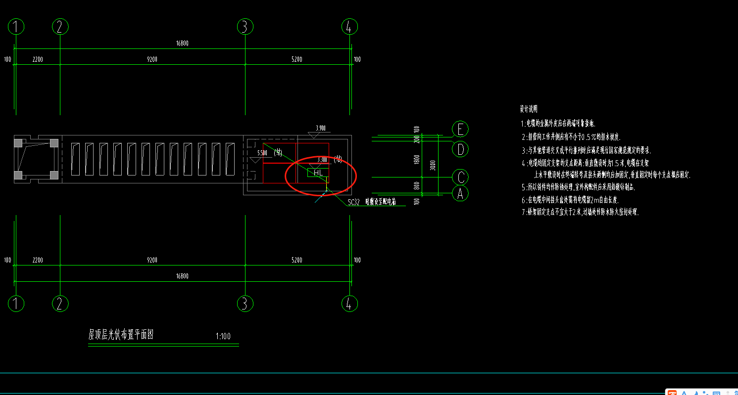
Task: Select axis bubble 3 above the plan
Action: click(x=245, y=27)
